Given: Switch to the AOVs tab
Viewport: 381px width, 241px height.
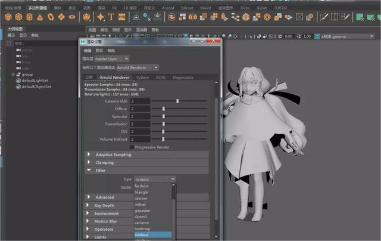Looking at the screenshot, I should [x=161, y=78].
